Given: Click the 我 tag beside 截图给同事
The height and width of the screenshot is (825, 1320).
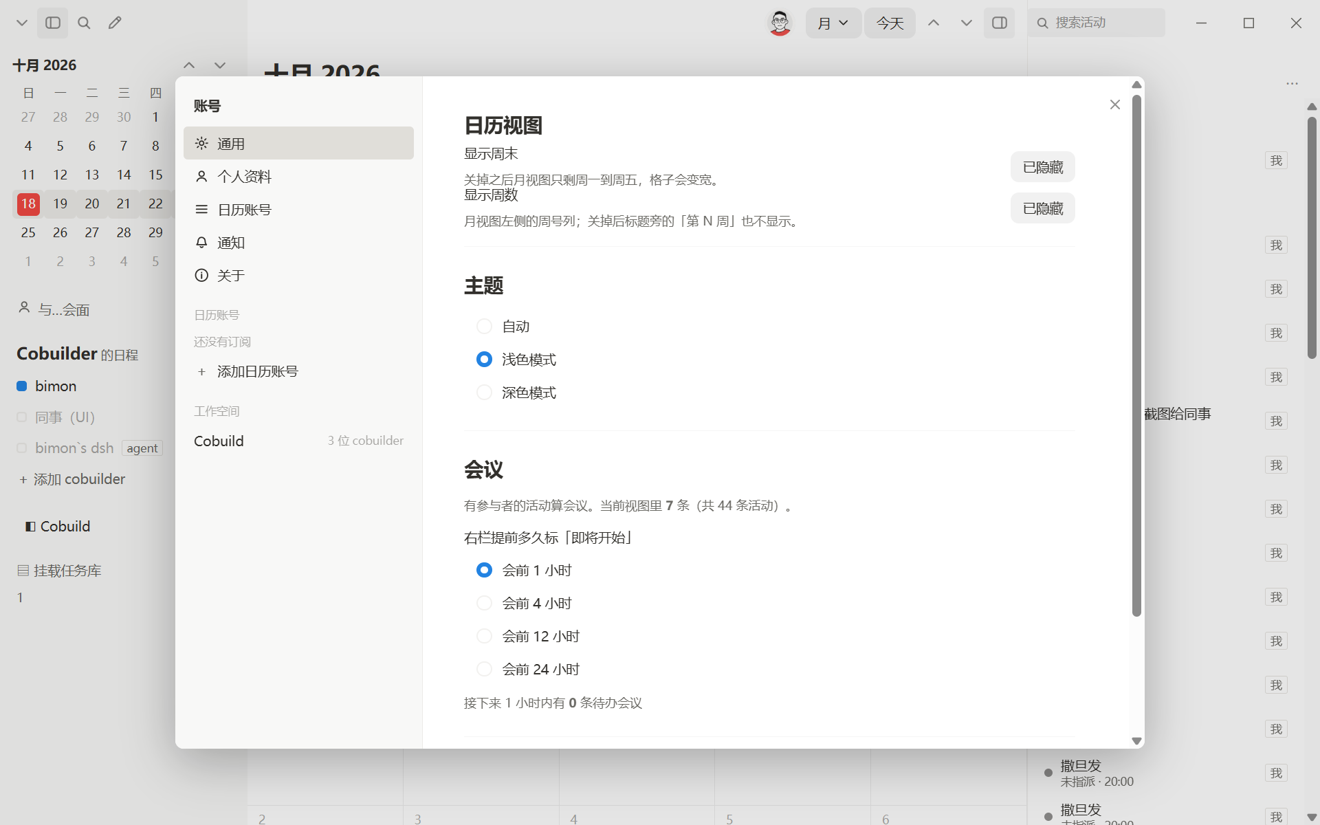Looking at the screenshot, I should pos(1276,421).
